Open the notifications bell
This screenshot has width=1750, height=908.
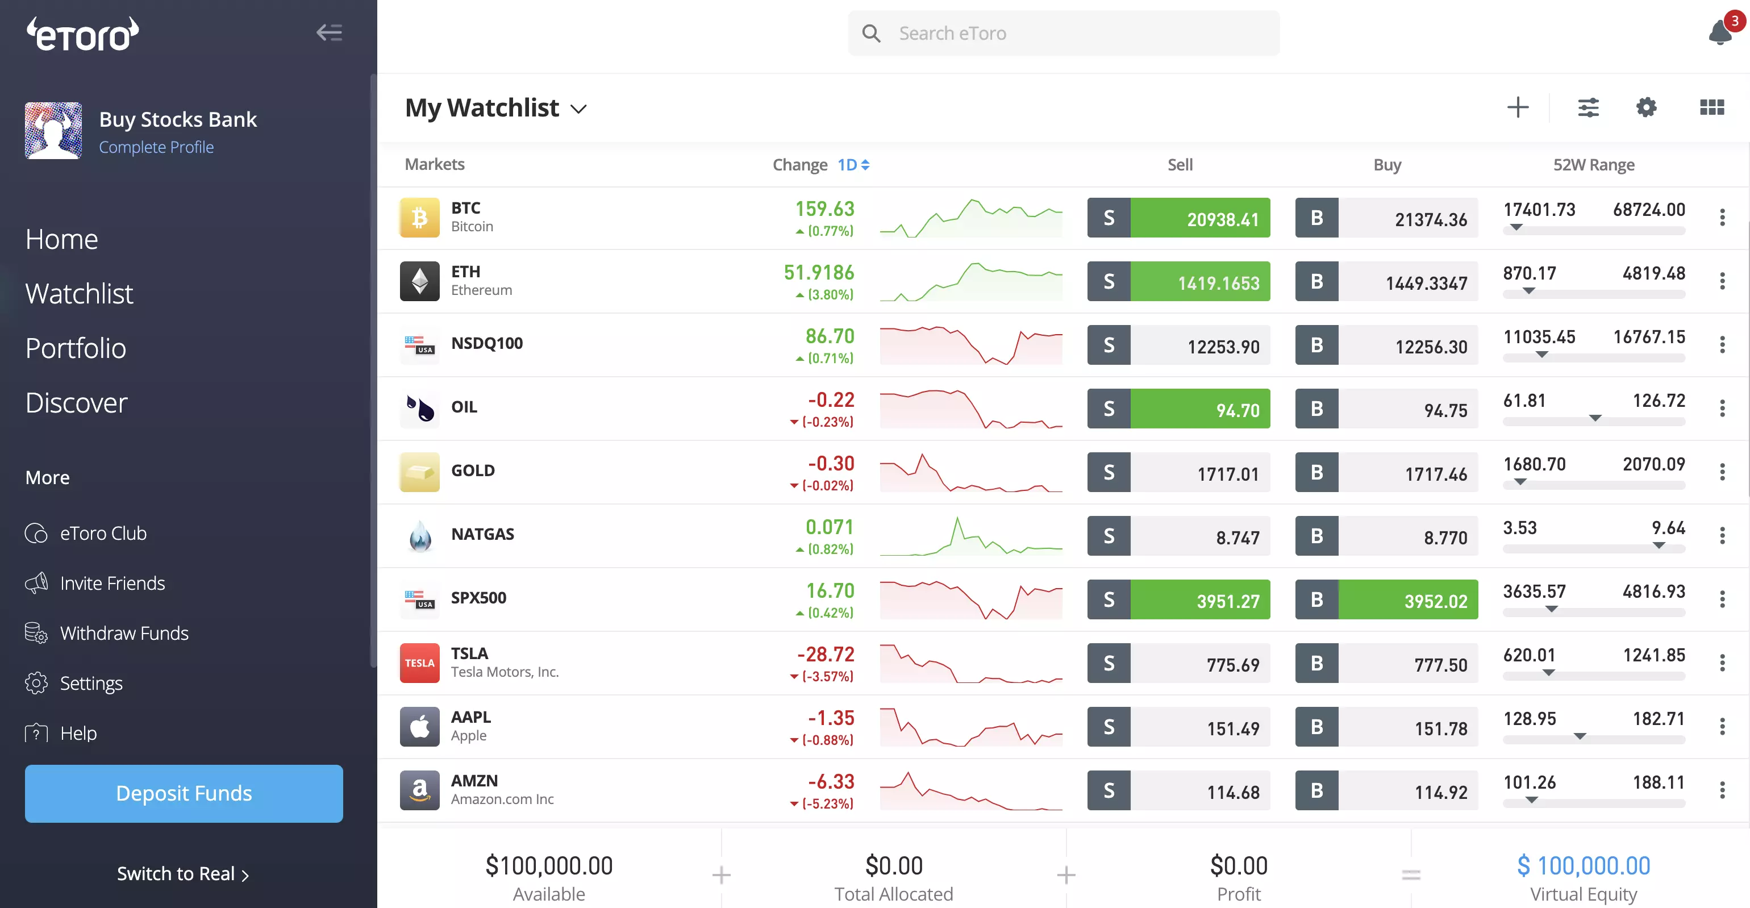1720,32
